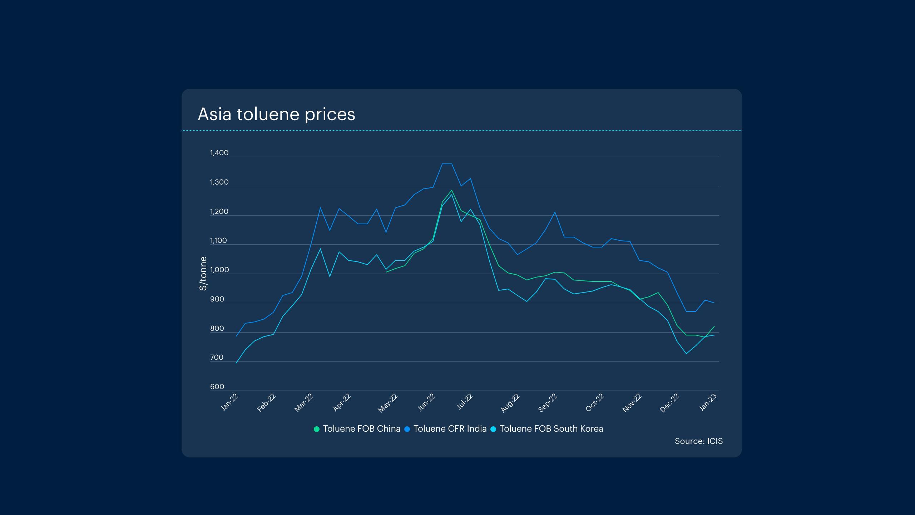Click the Nov-22 x-axis label

tap(632, 403)
